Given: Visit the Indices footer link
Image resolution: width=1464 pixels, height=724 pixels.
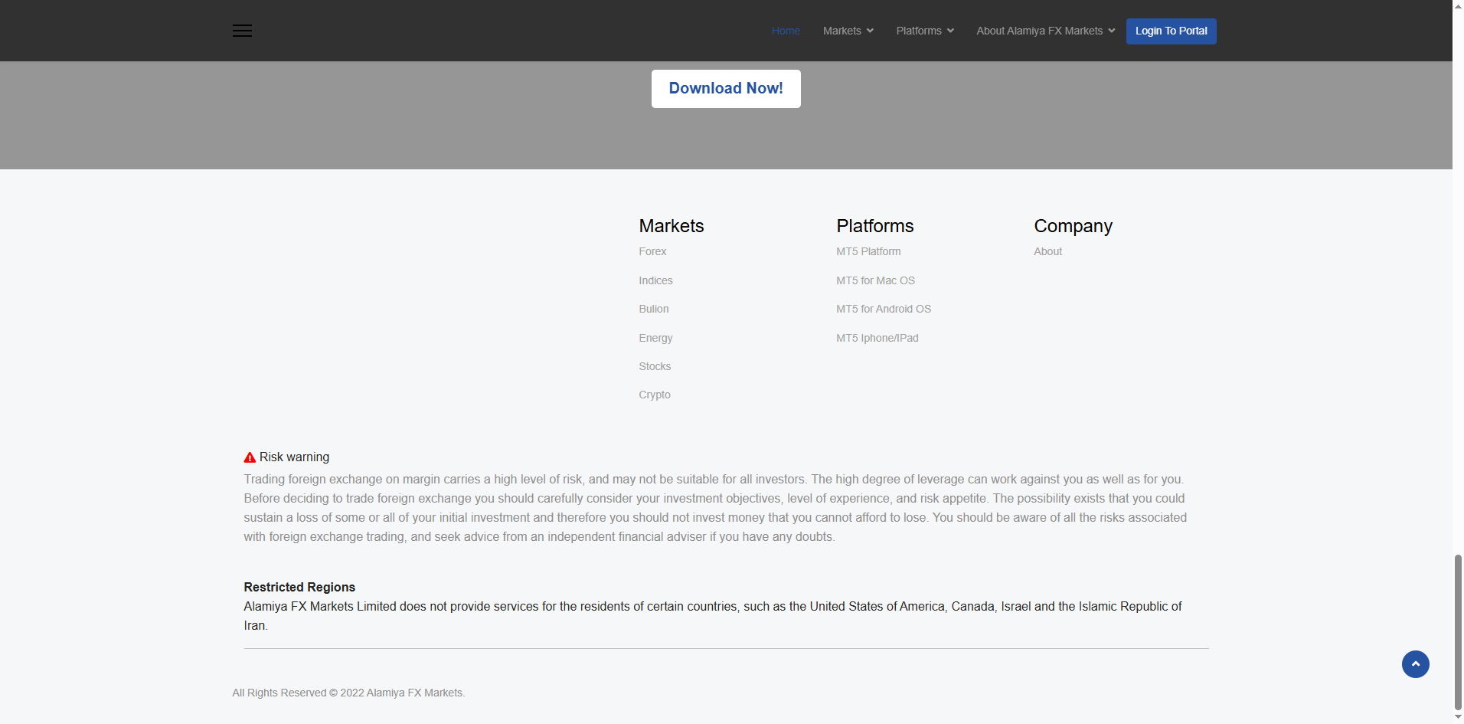Looking at the screenshot, I should [655, 280].
